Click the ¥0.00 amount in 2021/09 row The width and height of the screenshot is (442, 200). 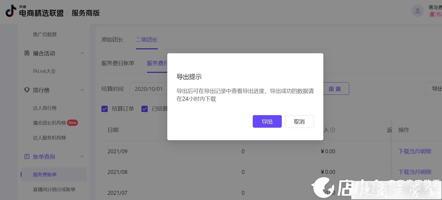328,151
